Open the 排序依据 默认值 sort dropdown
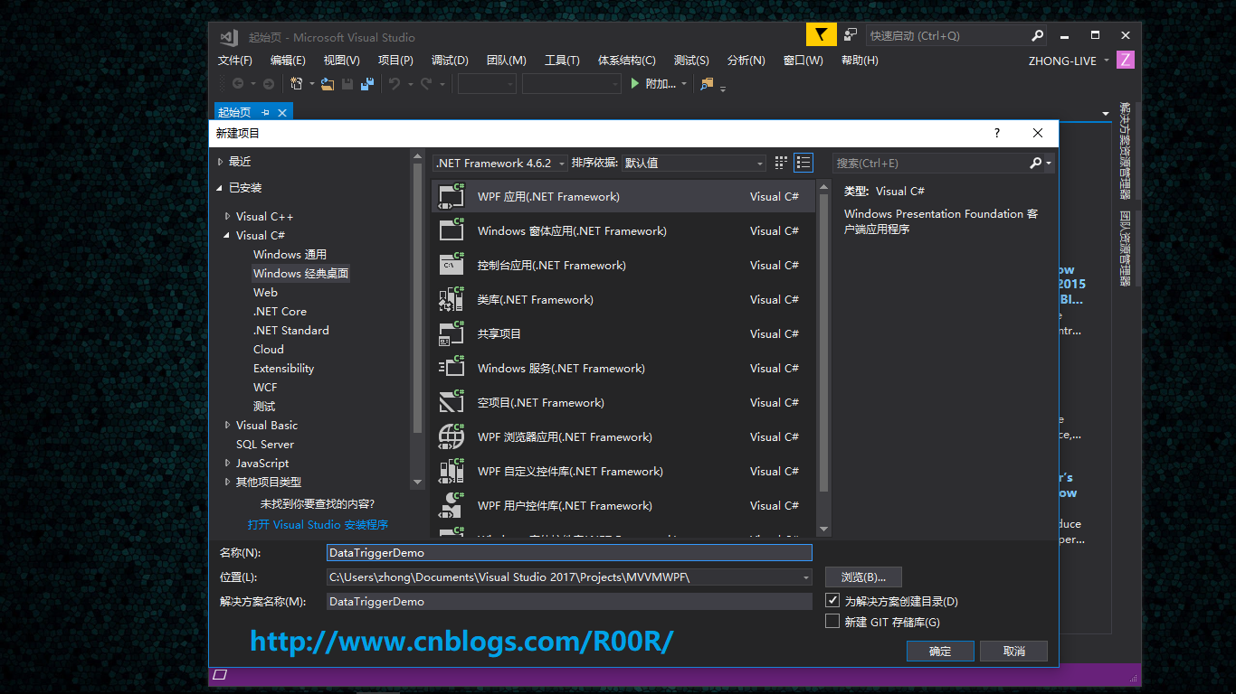1236x694 pixels. [694, 163]
